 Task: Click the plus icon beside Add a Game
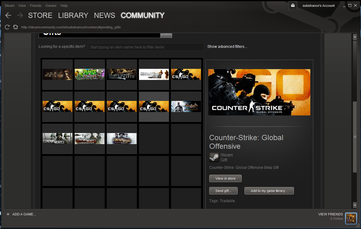pyautogui.click(x=8, y=214)
